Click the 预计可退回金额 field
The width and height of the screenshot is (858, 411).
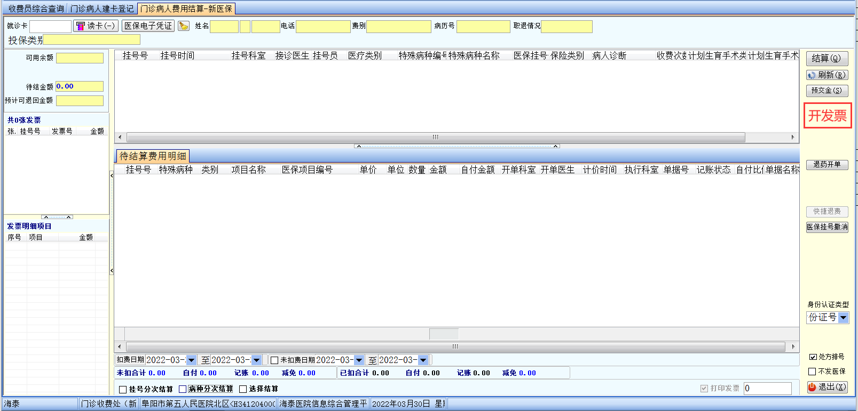point(80,100)
